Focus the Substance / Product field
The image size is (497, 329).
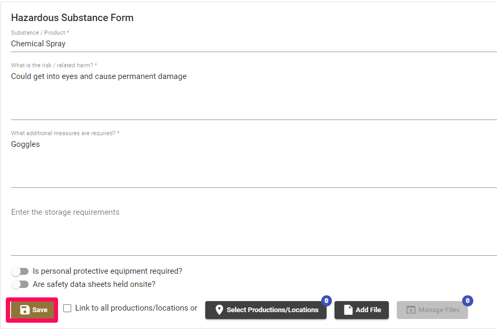pyautogui.click(x=254, y=44)
